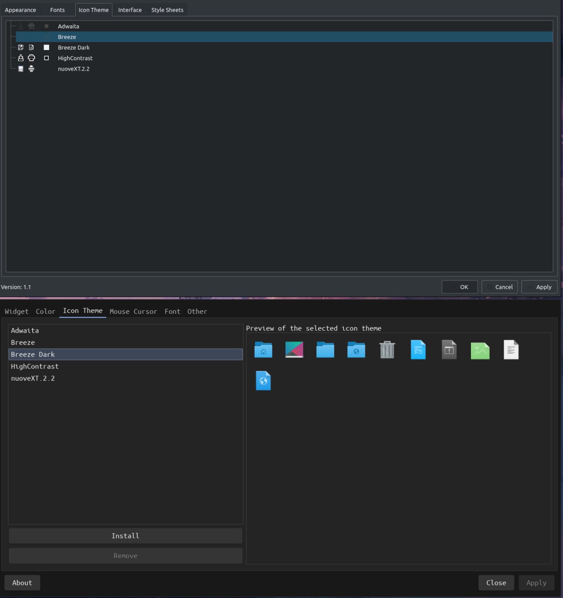Click the home folder icon in the preview

[x=263, y=349]
